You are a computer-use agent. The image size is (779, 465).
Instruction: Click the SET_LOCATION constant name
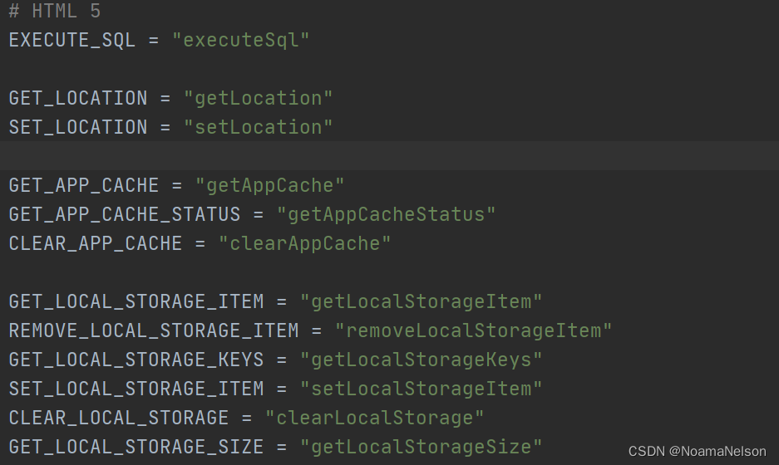pyautogui.click(x=78, y=128)
